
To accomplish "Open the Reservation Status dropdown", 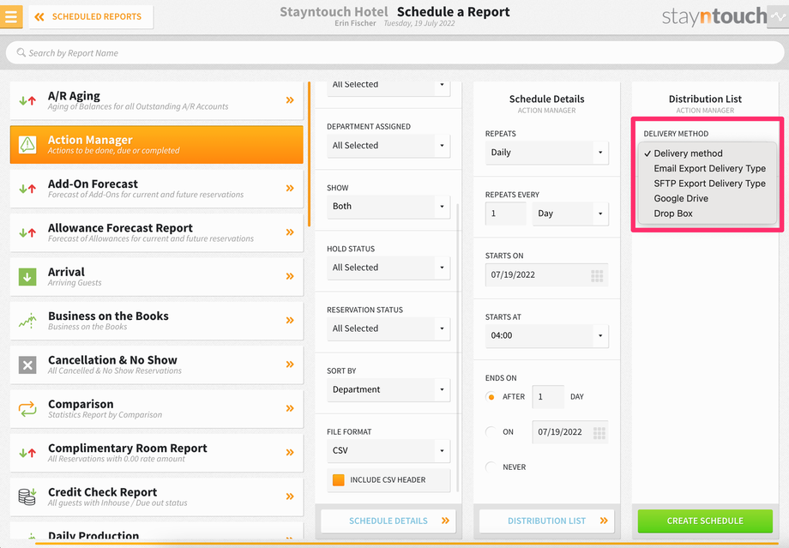I will (388, 328).
